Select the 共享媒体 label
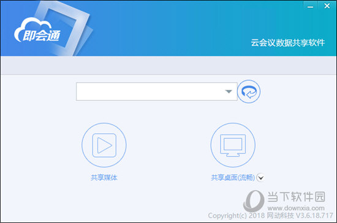The height and width of the screenshot is (223, 337). pyautogui.click(x=104, y=177)
